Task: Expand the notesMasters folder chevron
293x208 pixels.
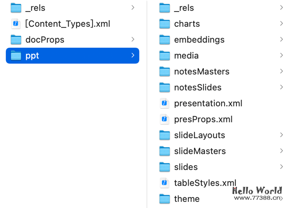Action: tap(281, 71)
